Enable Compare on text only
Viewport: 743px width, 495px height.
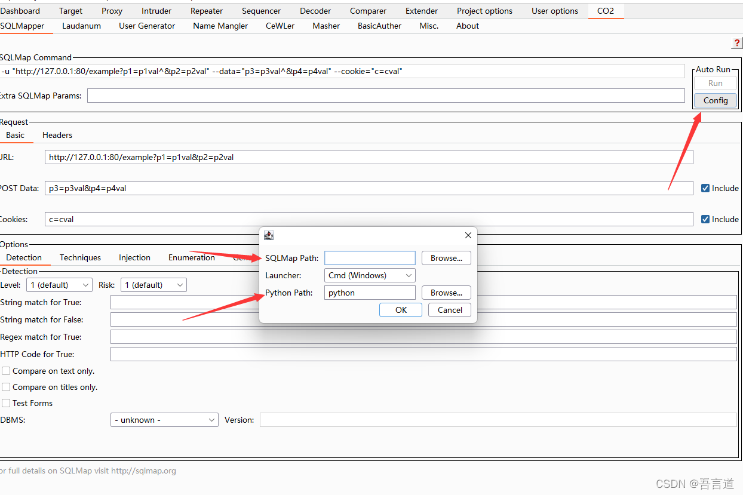6,371
